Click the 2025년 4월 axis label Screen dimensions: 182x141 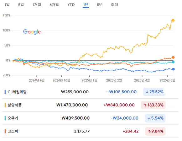click(x=142, y=80)
